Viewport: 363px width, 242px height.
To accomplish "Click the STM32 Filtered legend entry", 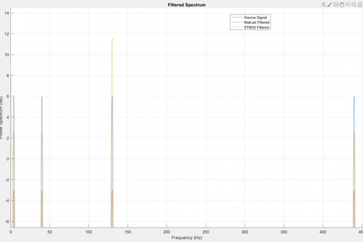I will (257, 27).
